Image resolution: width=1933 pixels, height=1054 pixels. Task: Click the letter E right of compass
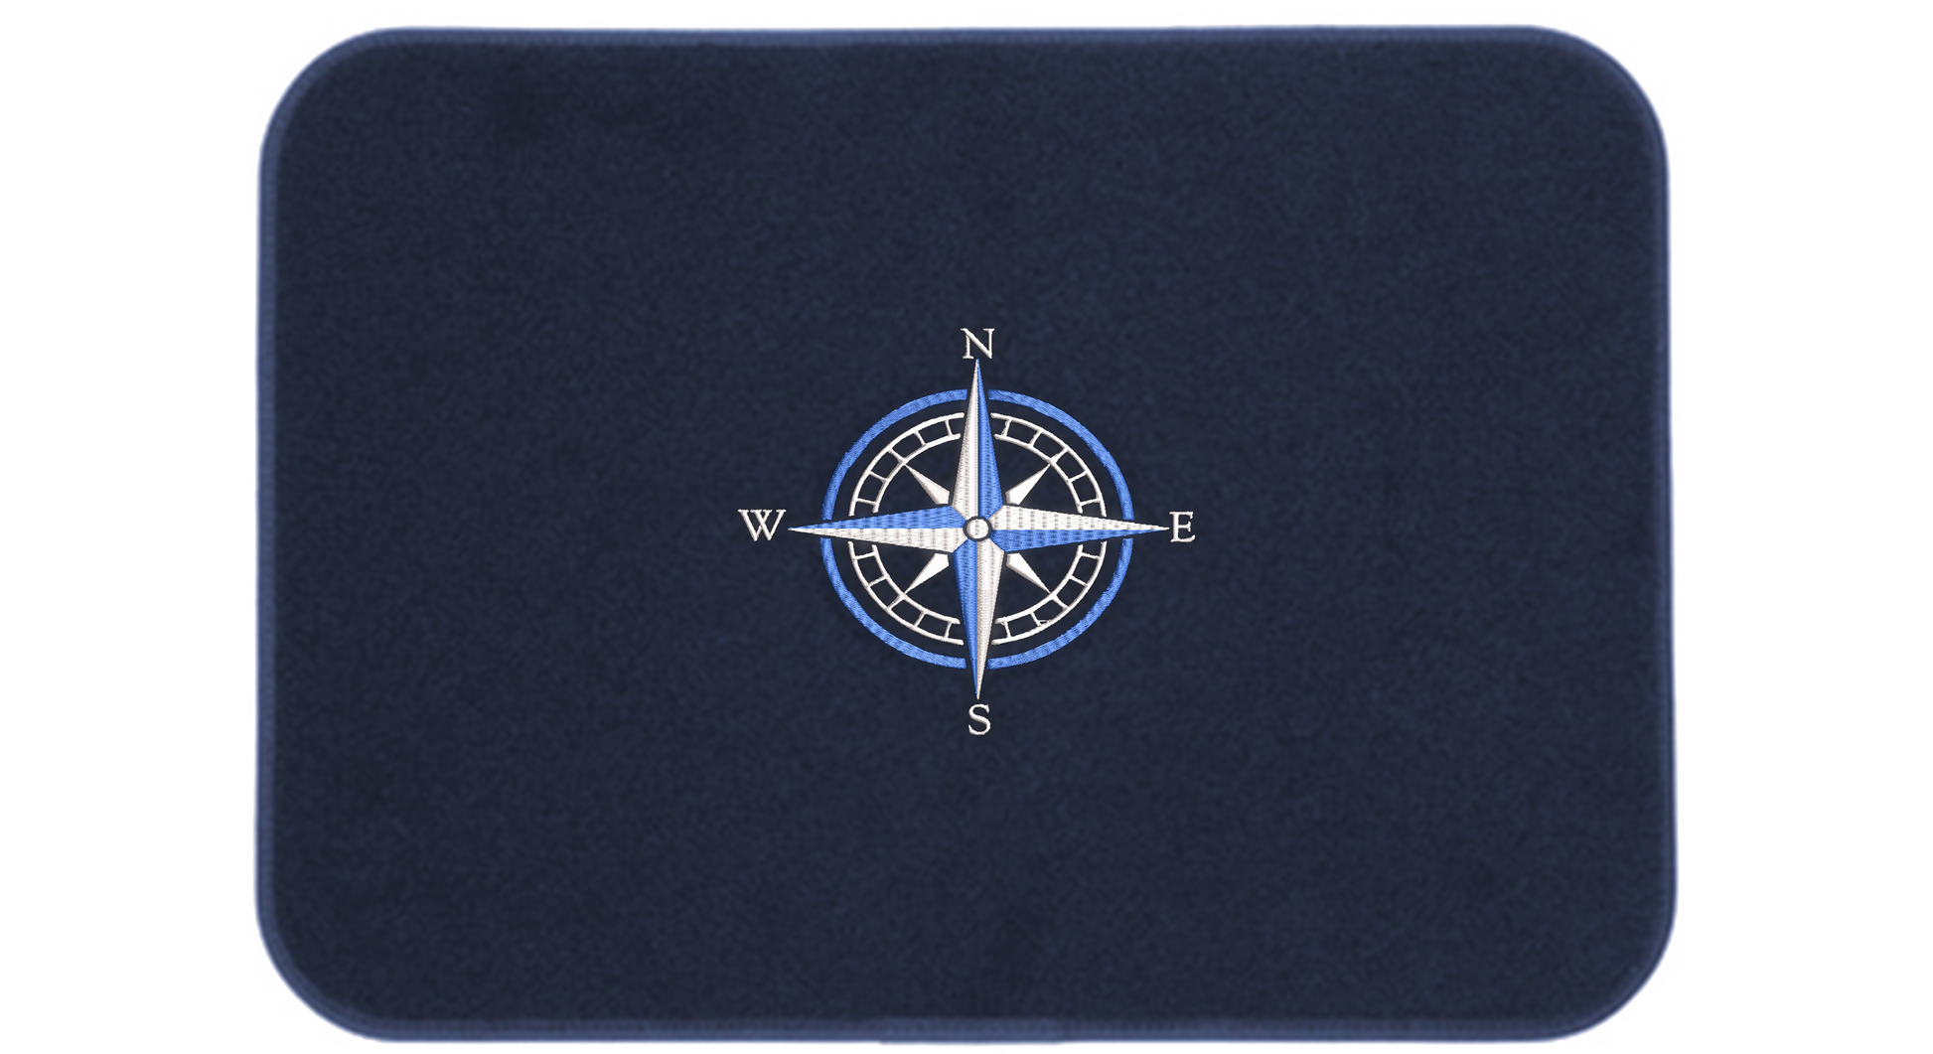[1181, 527]
